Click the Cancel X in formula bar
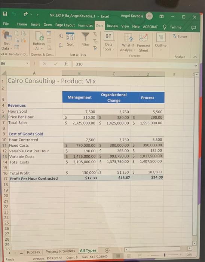 (45, 64)
